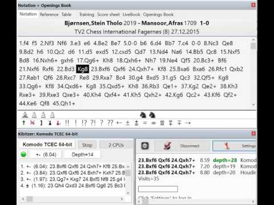Open the Reference tab
The width and height of the screenshot is (274, 205).
click(x=49, y=14)
